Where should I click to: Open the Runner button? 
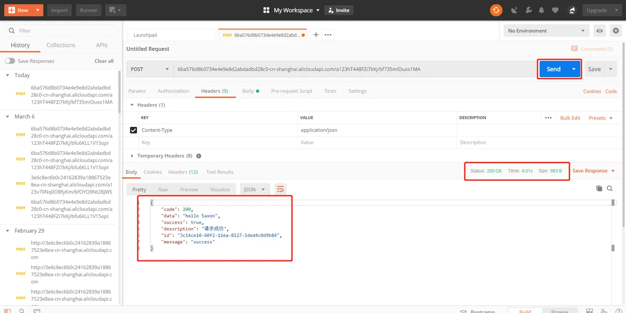[88, 10]
